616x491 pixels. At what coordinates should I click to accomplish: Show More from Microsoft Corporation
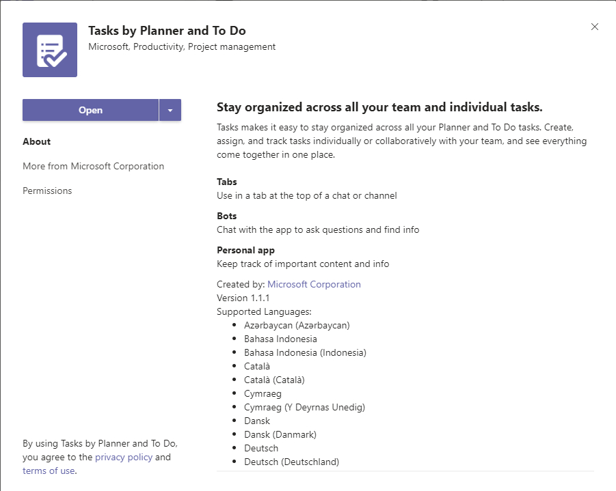[x=94, y=167]
